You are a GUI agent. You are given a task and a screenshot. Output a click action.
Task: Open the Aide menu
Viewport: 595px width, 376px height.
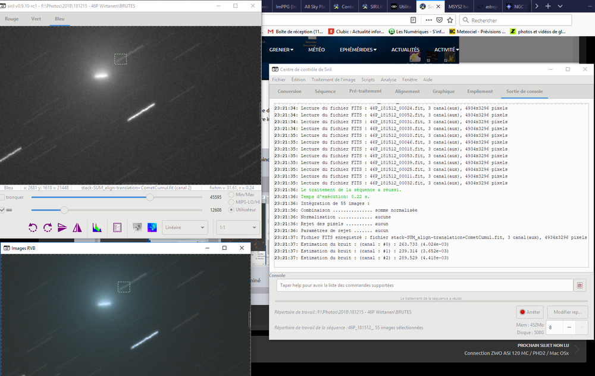(428, 80)
